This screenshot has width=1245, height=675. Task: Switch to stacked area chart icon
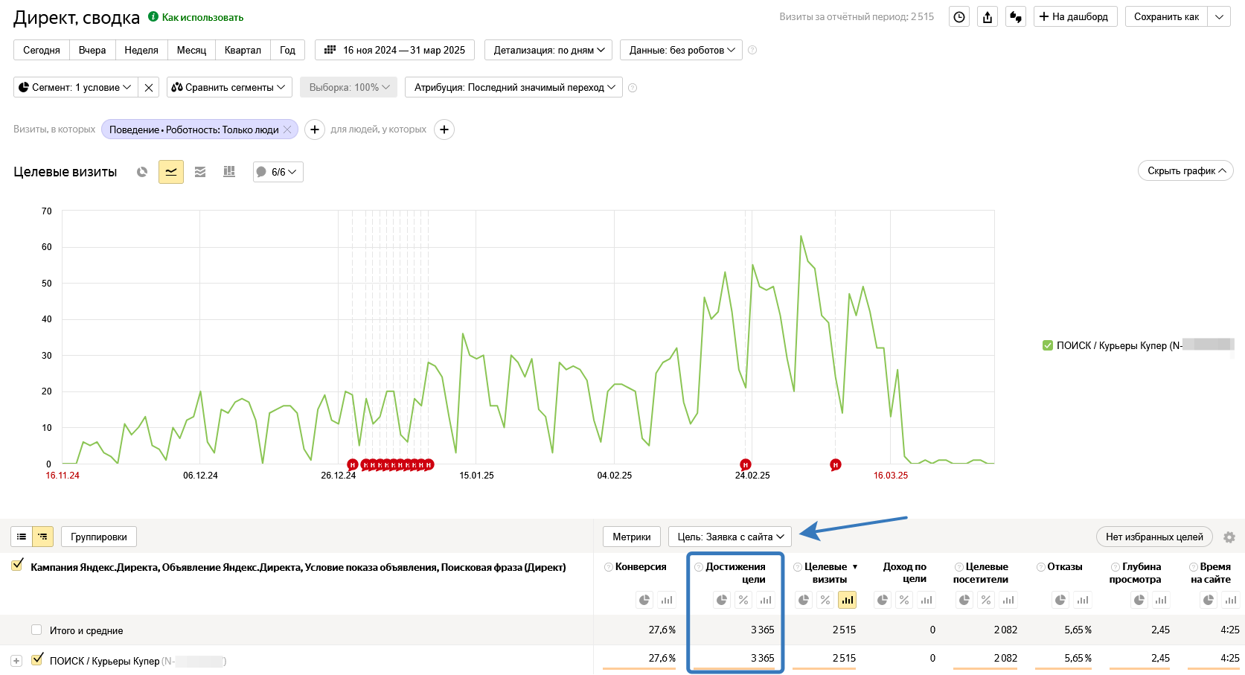pos(200,172)
